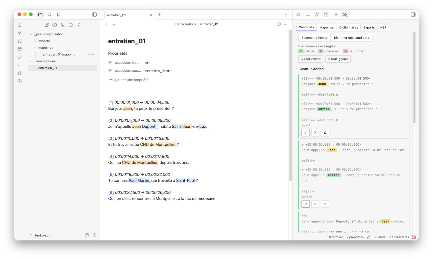Screen dimensions: 433x259
Task: Click the pseudonymisation eye-off ribbon icon
Action: tap(20, 81)
